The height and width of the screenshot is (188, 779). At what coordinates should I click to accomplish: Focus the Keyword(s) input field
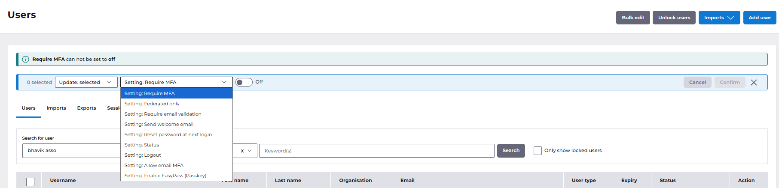click(376, 151)
